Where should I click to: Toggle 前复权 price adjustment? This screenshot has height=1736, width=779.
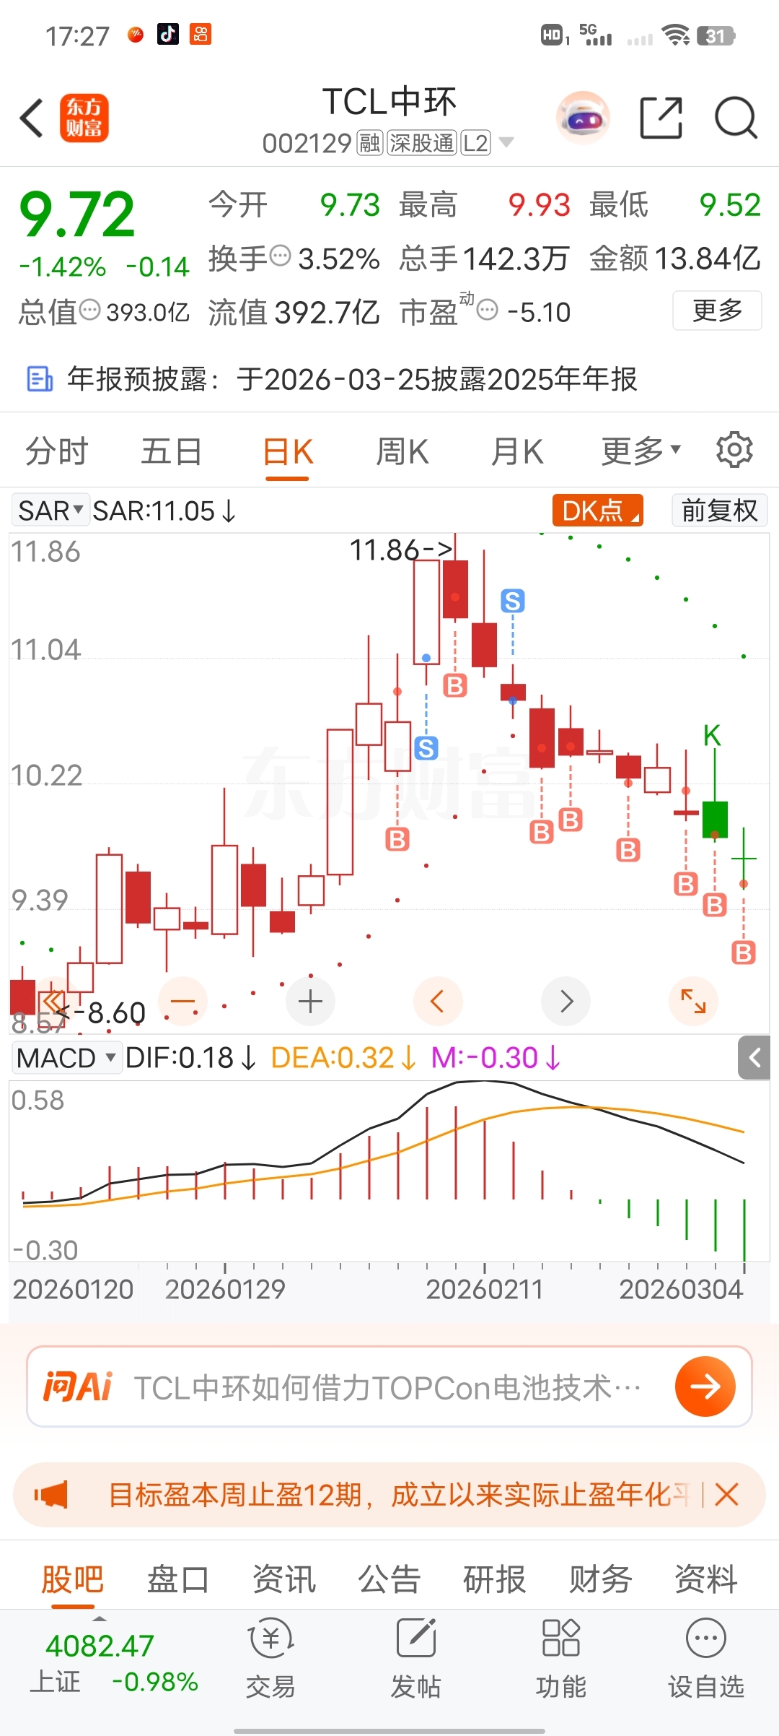[719, 511]
